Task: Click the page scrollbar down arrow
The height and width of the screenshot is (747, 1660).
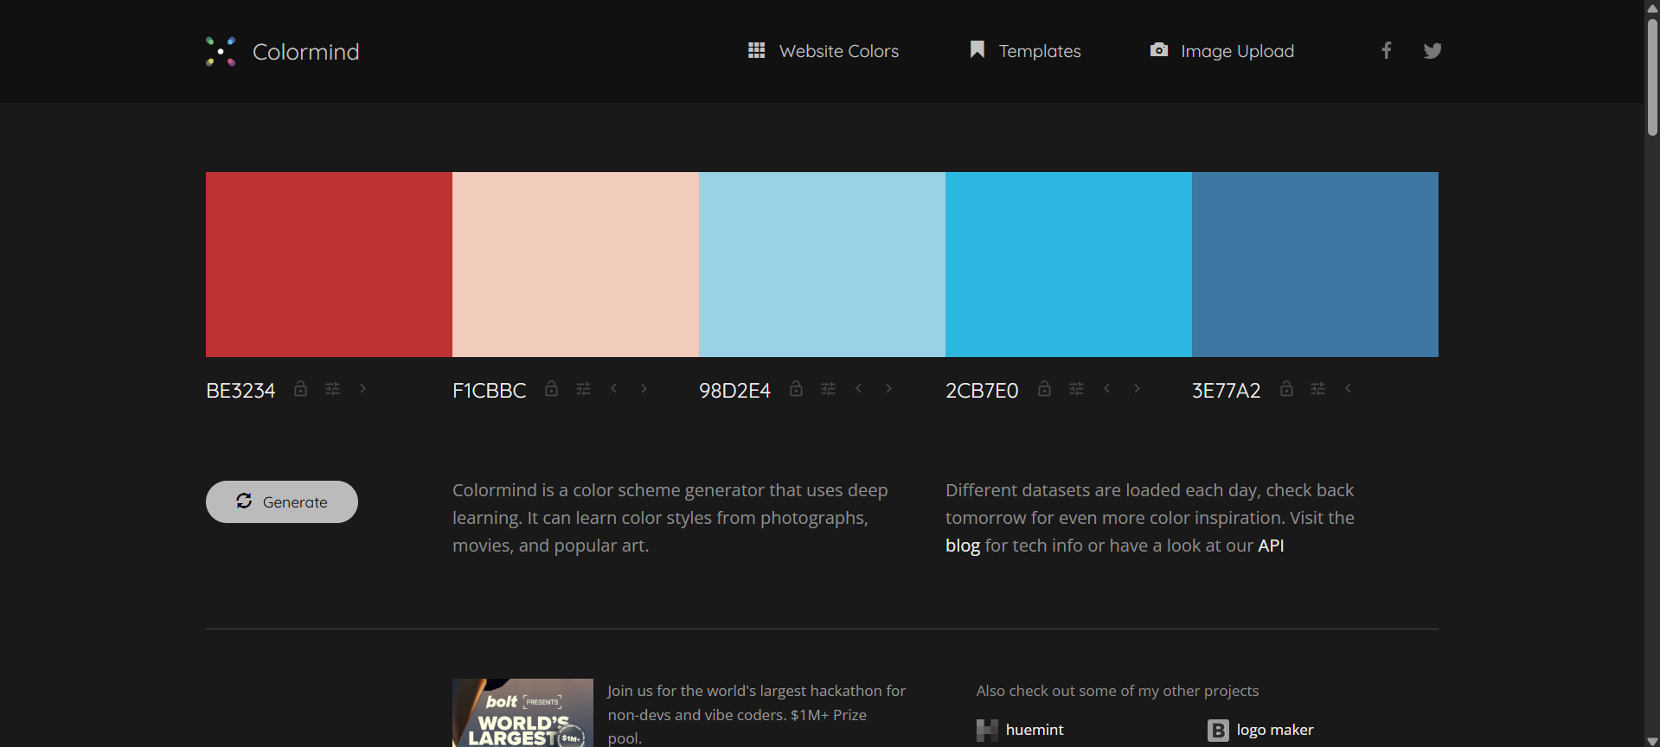Action: click(x=1652, y=741)
